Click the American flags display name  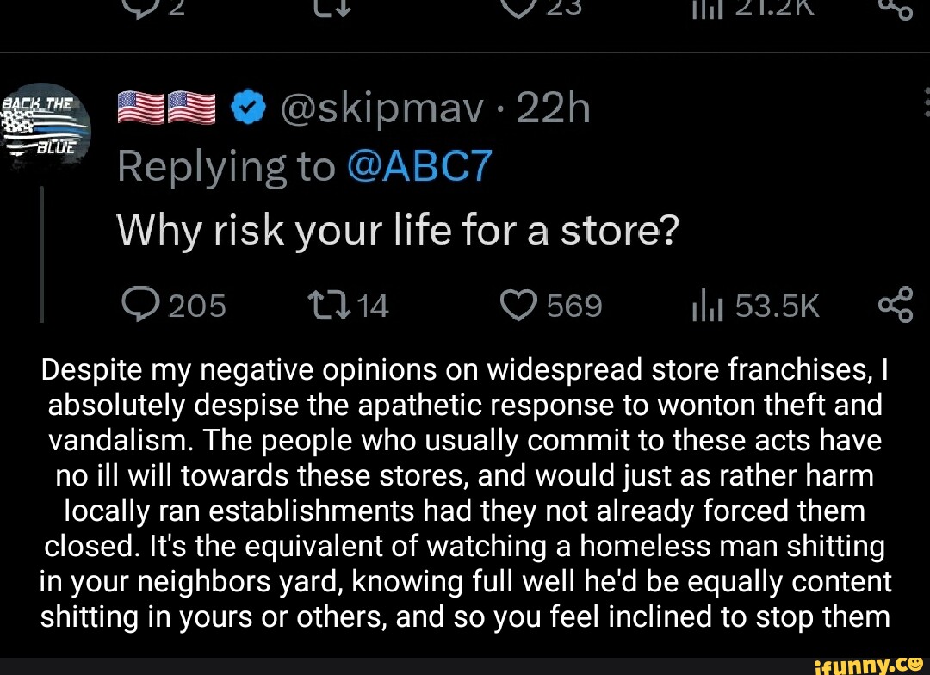pos(166,112)
